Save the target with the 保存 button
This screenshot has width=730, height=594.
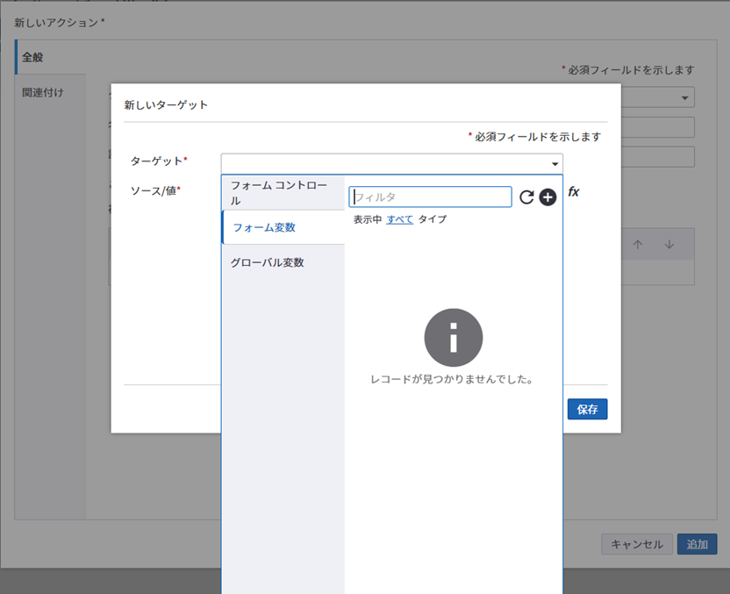tap(587, 409)
